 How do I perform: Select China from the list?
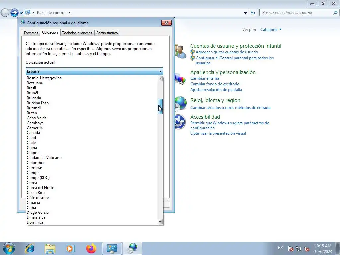point(92,148)
